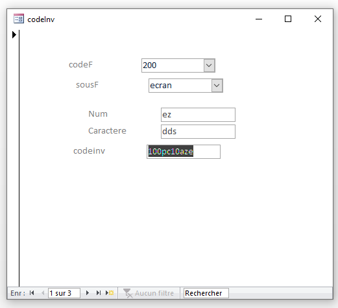Jump to last record icon
Viewport: 338px width, 308px height.
point(99,293)
